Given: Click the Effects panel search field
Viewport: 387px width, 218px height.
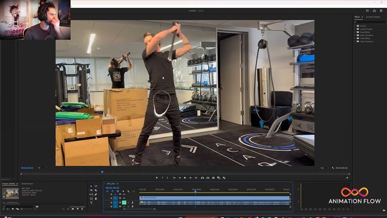Looking at the screenshot, I should 369,22.
